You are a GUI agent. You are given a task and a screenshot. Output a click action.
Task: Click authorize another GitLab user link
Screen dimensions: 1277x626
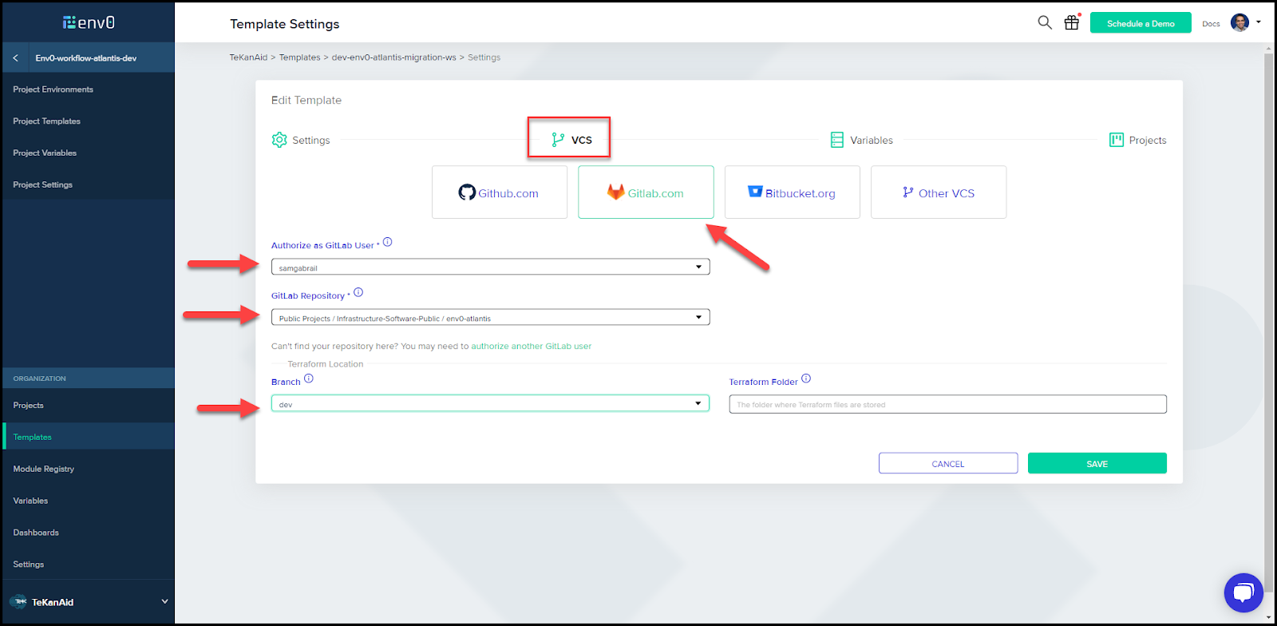point(532,347)
